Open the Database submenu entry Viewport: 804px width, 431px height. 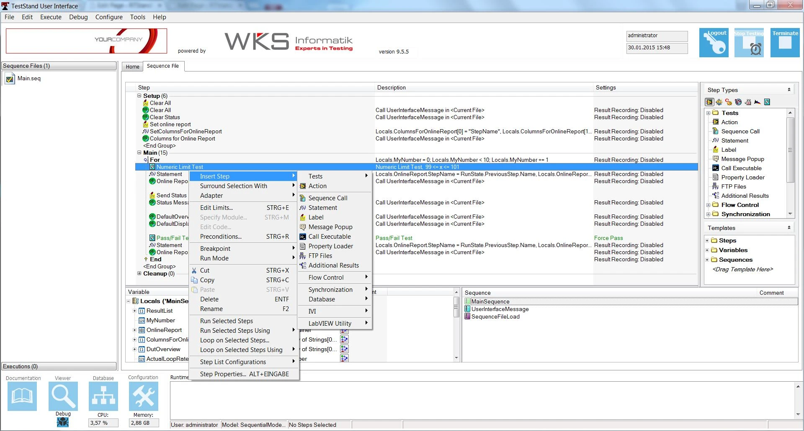335,299
